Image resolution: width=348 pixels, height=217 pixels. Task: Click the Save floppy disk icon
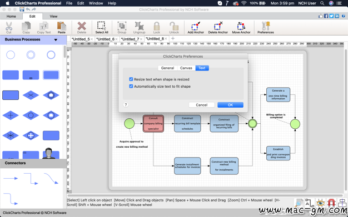pyautogui.click(x=22, y=9)
